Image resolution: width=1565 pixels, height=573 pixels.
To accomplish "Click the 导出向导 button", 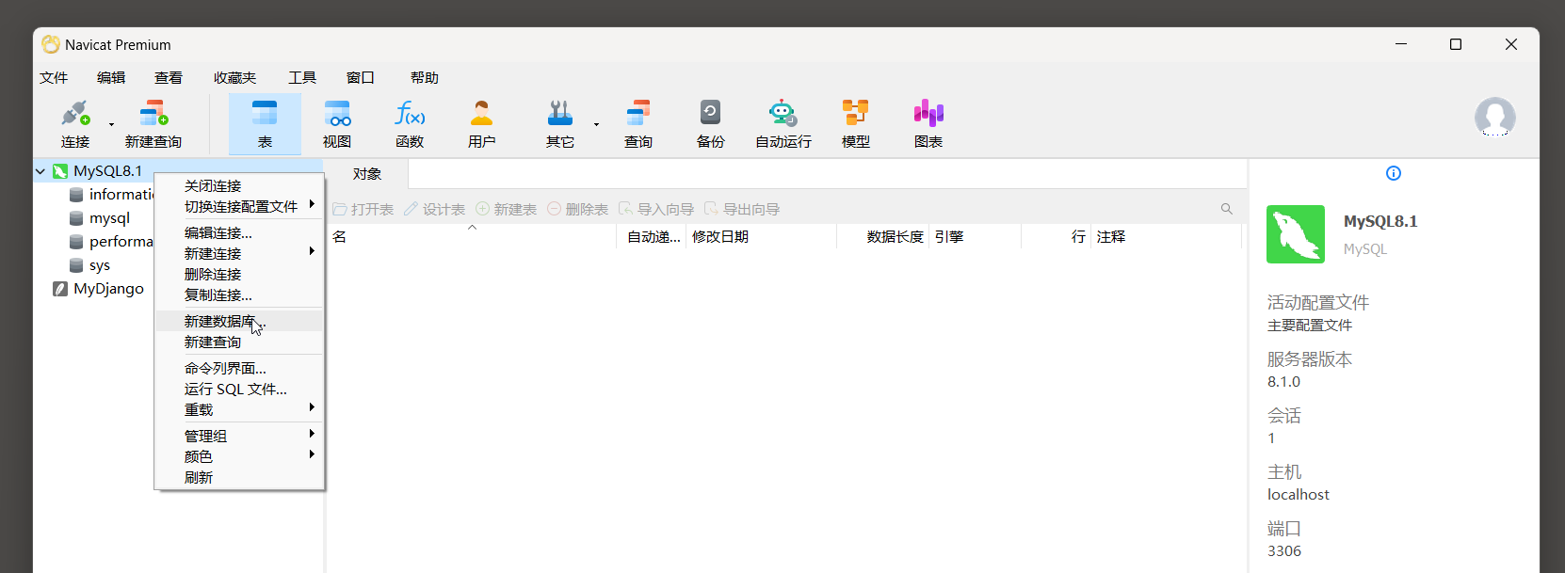I will click(742, 209).
